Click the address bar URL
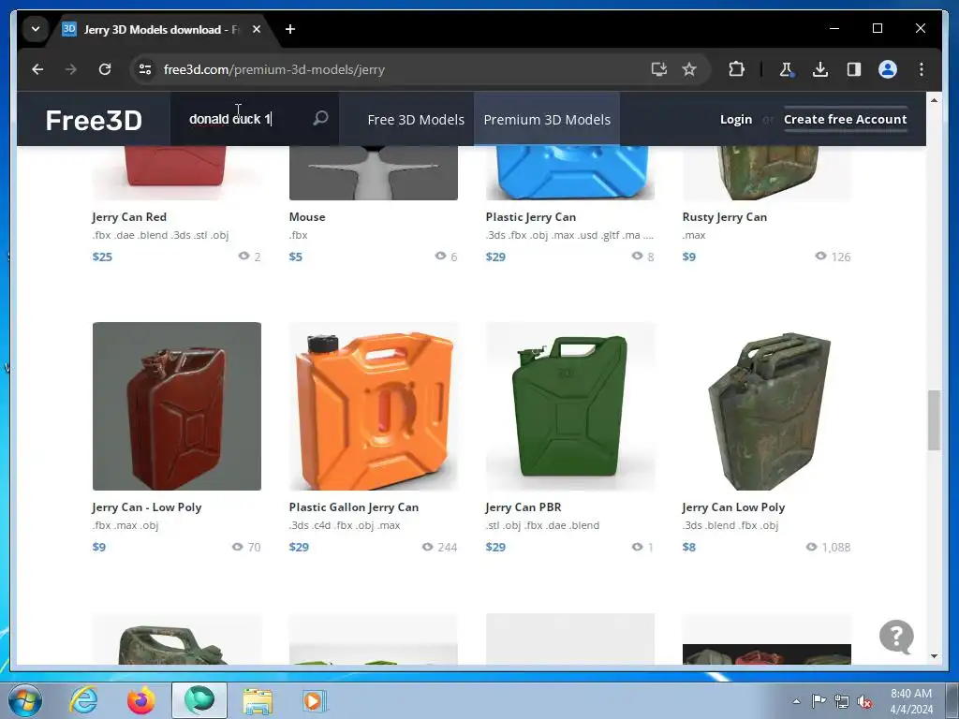This screenshot has width=959, height=719. pyautogui.click(x=274, y=69)
